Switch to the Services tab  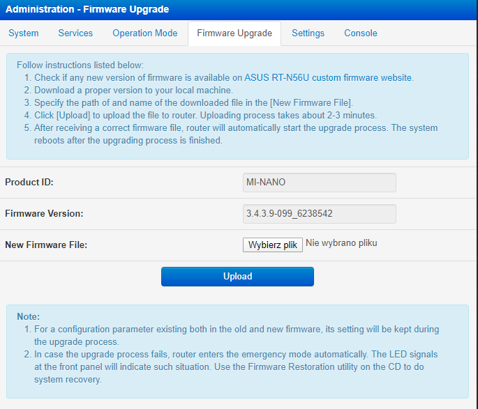(x=75, y=33)
